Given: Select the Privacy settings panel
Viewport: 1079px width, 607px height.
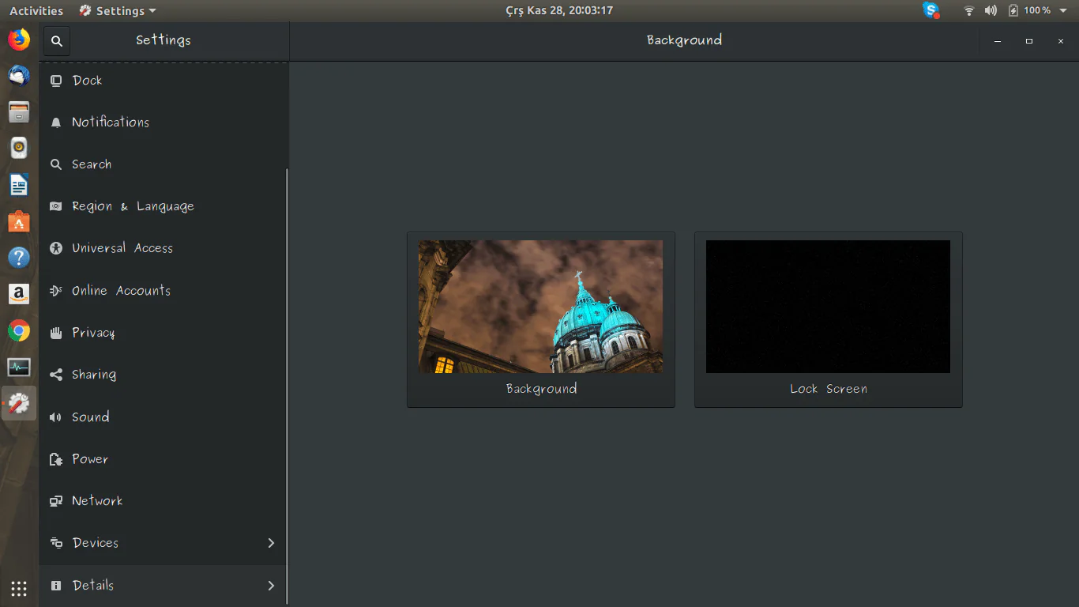Looking at the screenshot, I should (164, 333).
